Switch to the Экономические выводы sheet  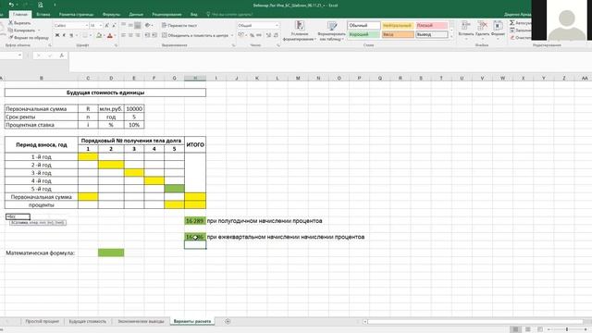click(141, 321)
